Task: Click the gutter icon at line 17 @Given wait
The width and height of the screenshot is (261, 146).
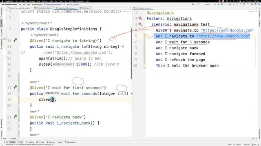Action: point(15,87)
